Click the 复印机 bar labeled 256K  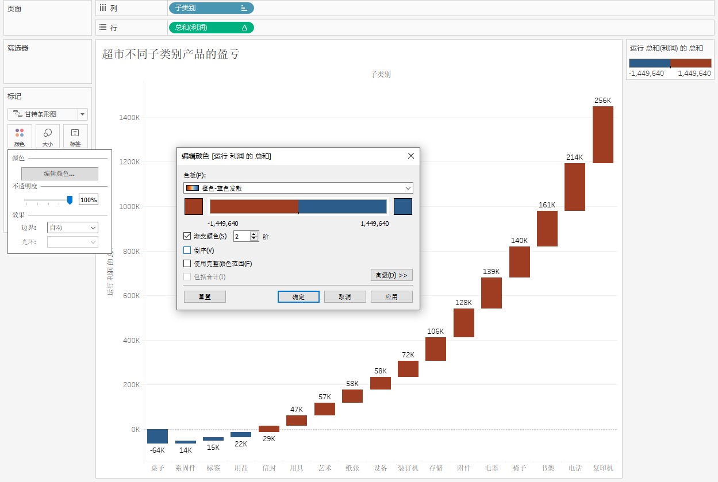click(x=603, y=135)
